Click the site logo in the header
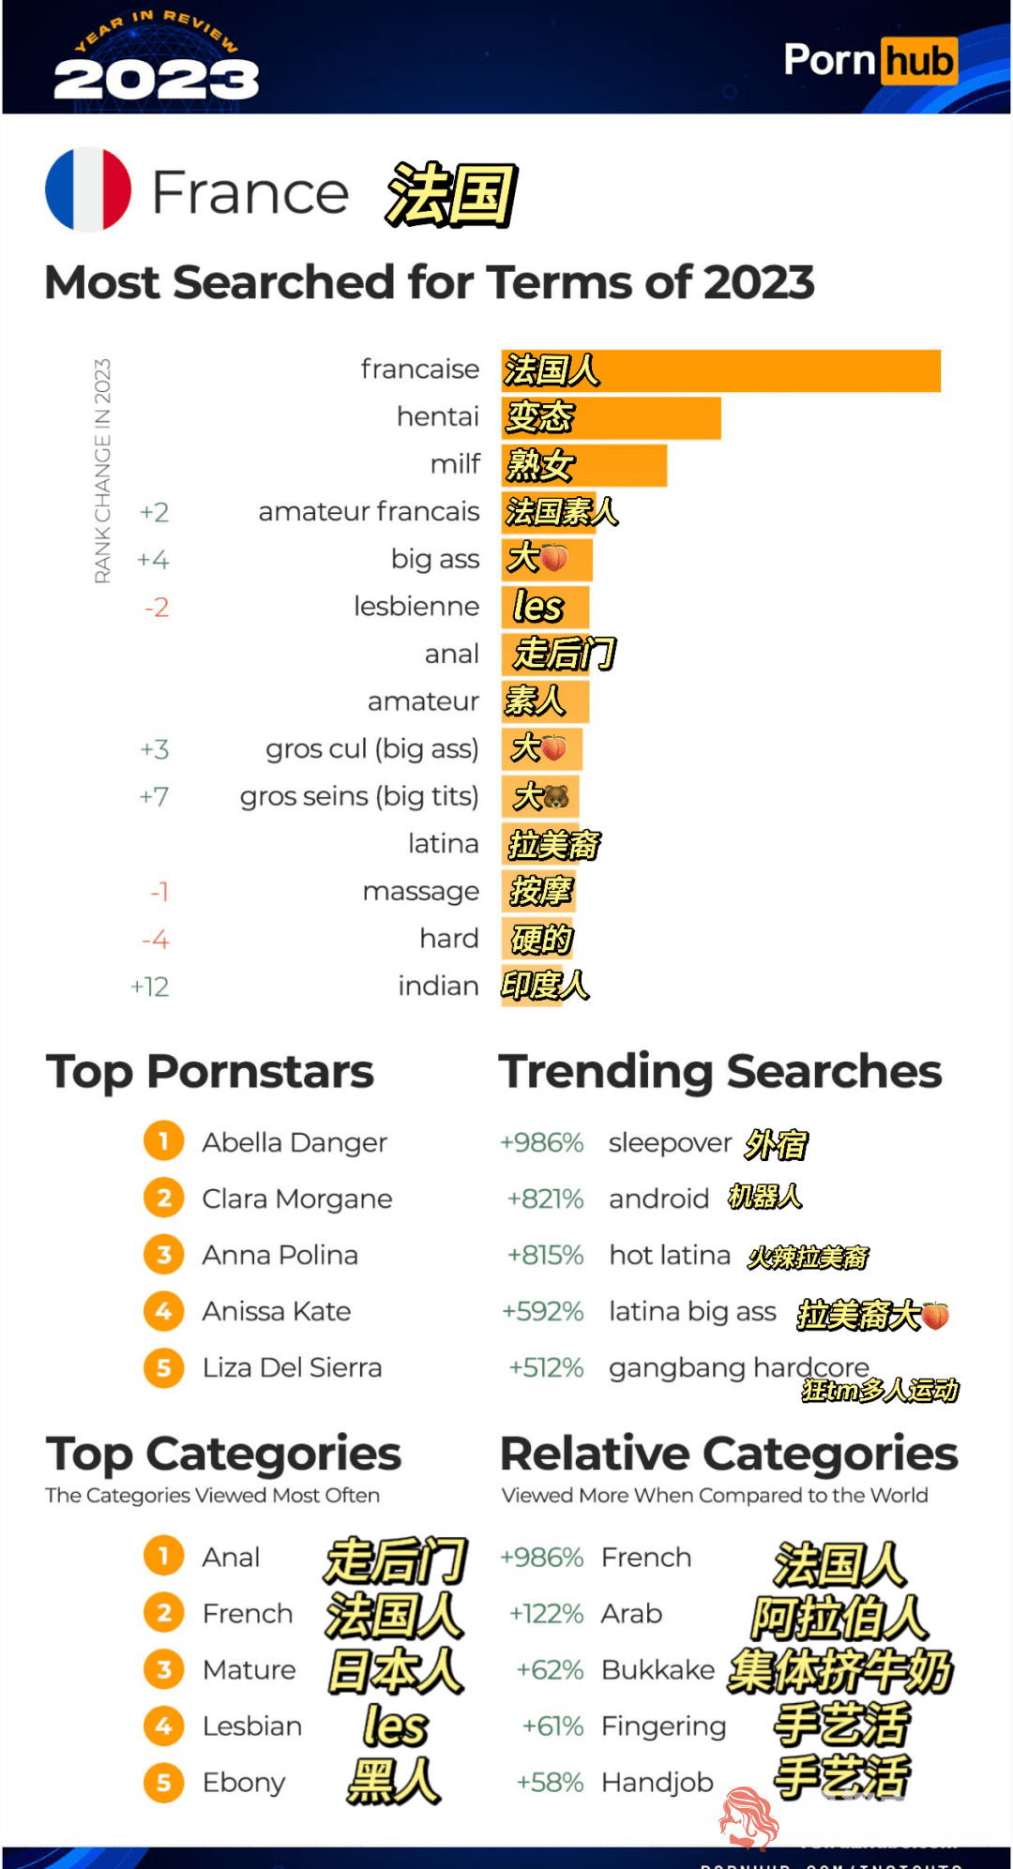 coord(870,61)
